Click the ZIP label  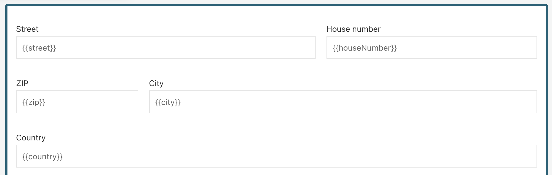(x=22, y=83)
